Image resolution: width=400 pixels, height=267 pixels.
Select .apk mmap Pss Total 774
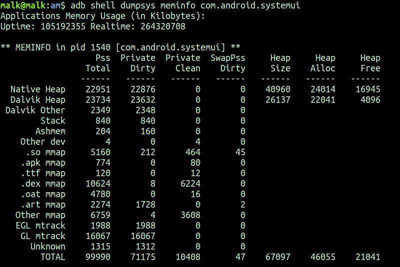click(103, 163)
